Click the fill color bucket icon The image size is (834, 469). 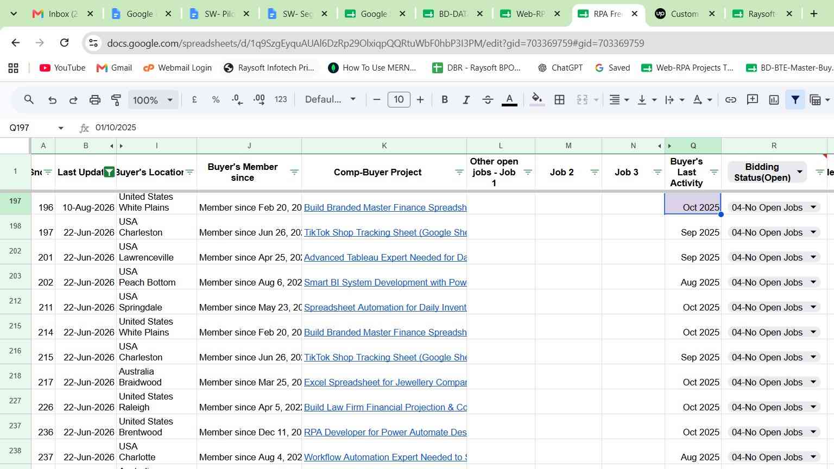pos(537,100)
